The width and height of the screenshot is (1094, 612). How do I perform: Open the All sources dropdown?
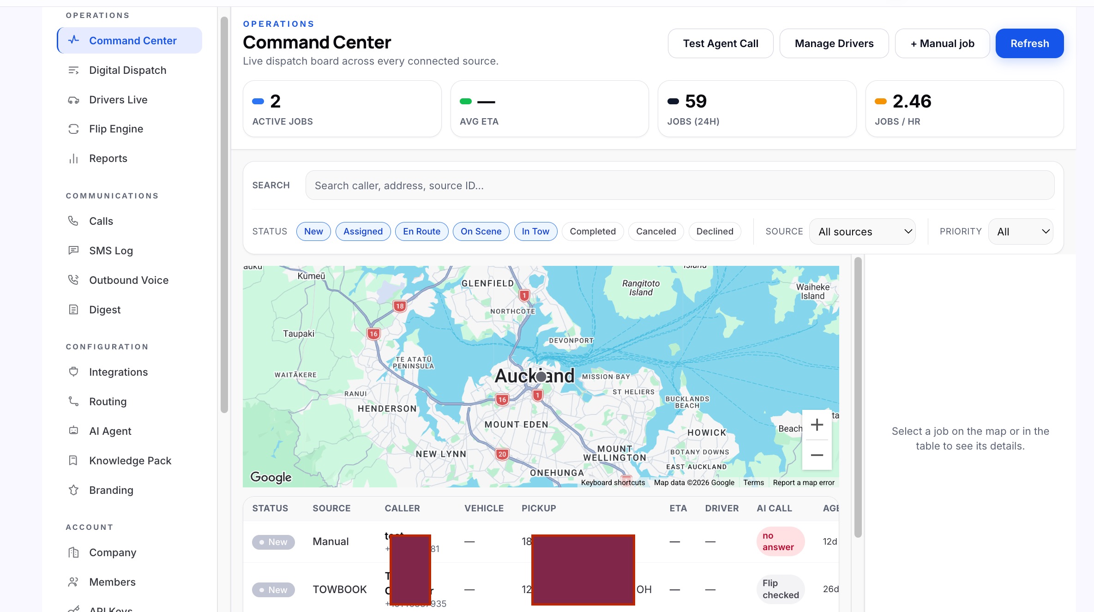862,231
